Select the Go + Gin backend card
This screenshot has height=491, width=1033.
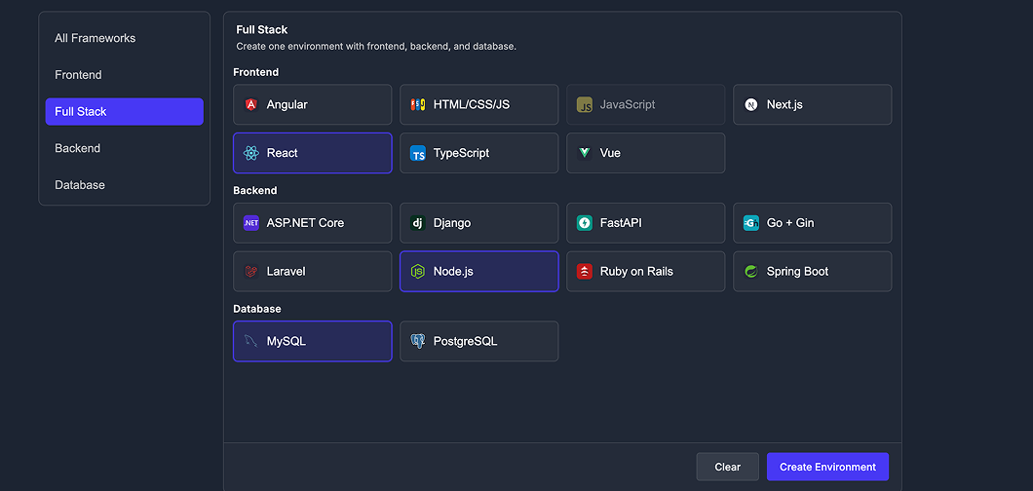pos(813,223)
